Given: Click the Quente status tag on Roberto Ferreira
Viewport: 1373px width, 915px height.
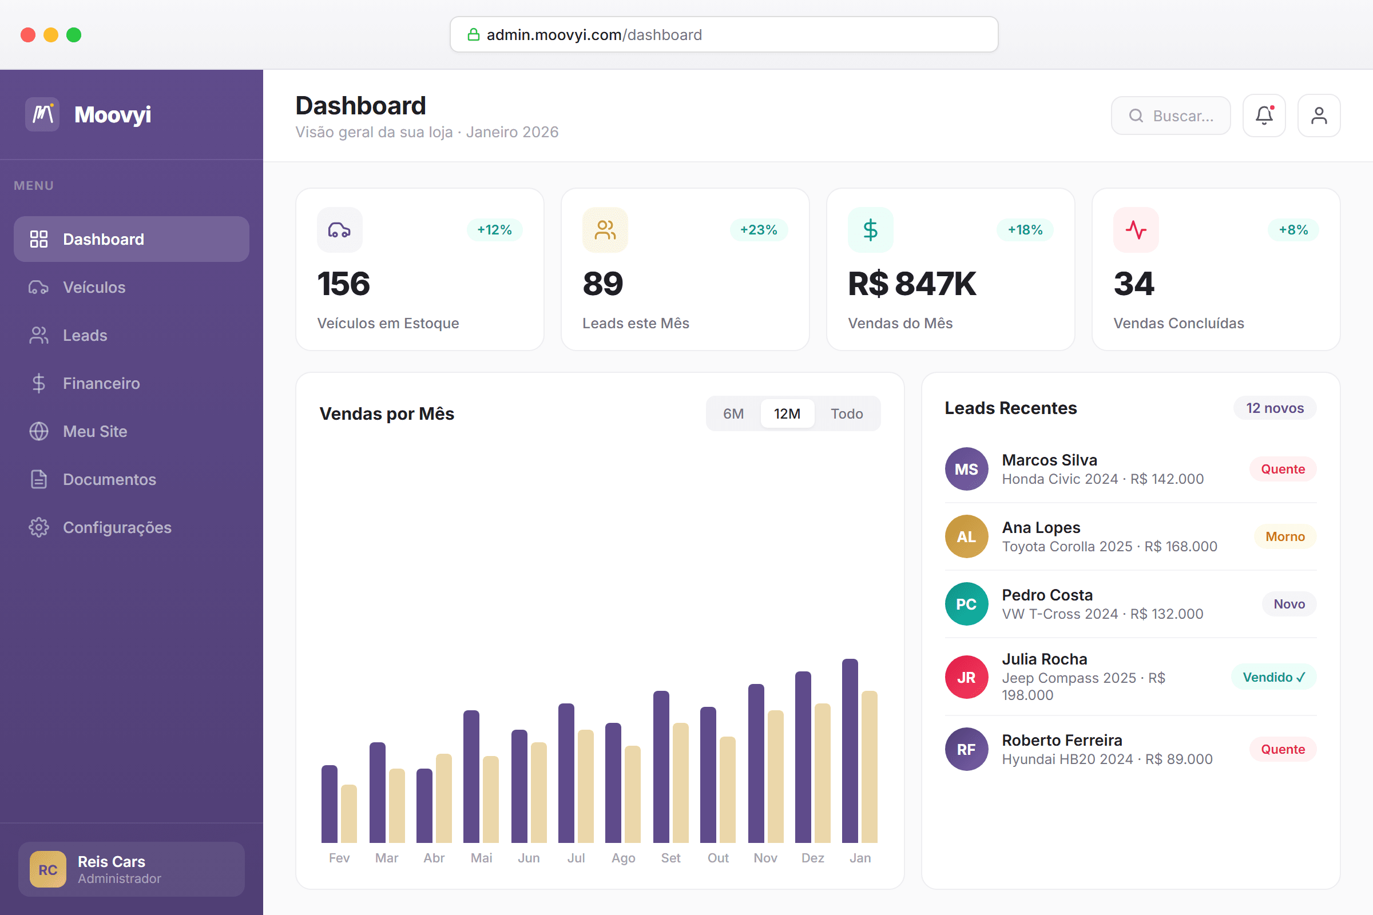Looking at the screenshot, I should [1282, 749].
